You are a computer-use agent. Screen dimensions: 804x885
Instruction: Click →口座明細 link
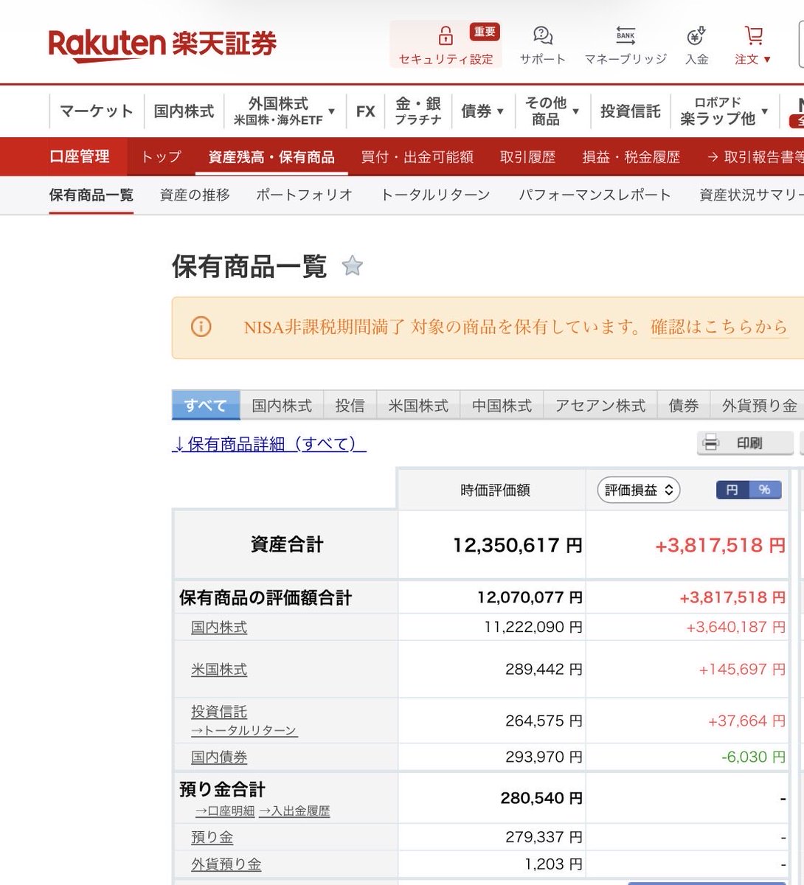[225, 811]
